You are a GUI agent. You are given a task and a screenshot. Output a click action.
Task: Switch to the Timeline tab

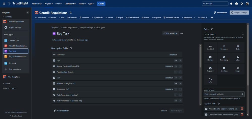point(84,18)
